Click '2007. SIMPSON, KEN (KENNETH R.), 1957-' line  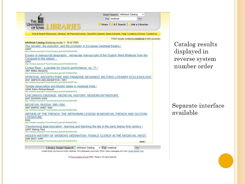[46, 80]
